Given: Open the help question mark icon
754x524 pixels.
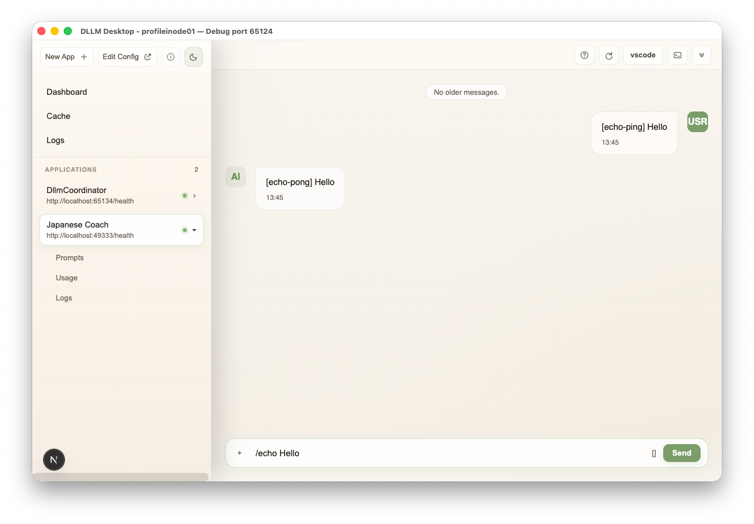Looking at the screenshot, I should pyautogui.click(x=584, y=55).
